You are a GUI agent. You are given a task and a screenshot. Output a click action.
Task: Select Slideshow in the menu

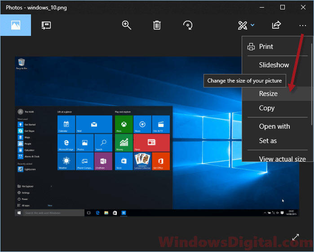277,65
